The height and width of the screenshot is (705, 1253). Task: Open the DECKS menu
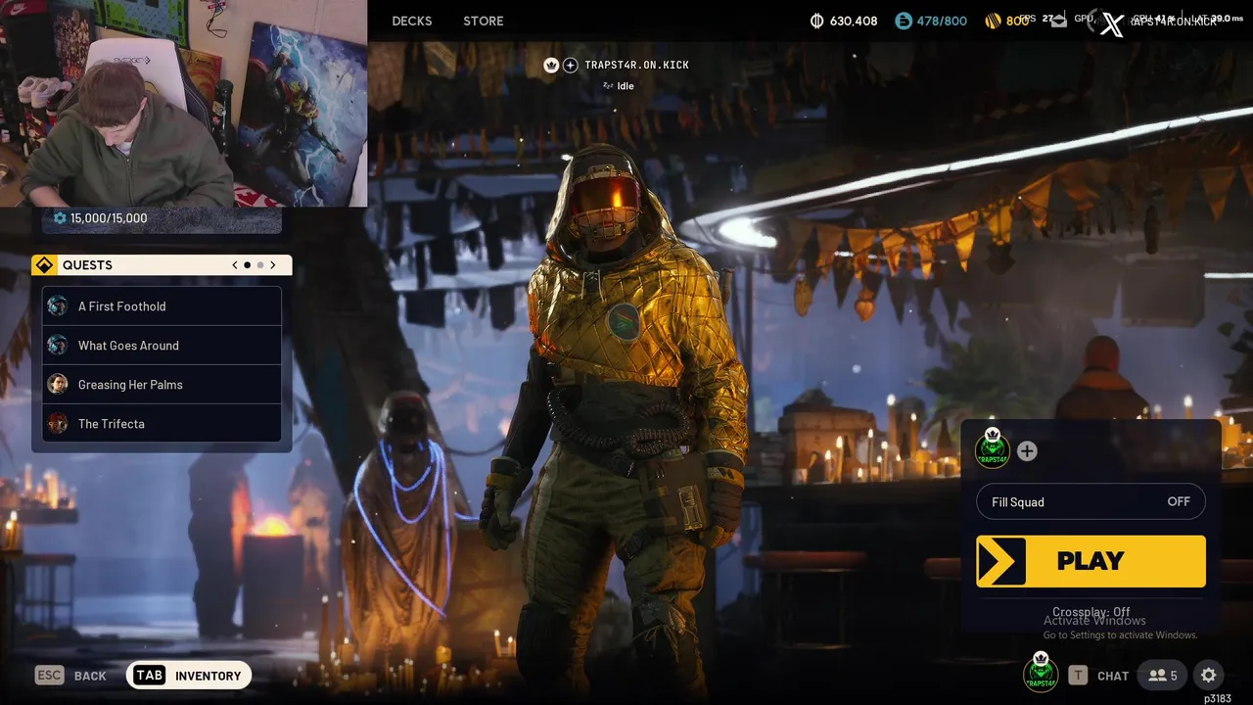[x=412, y=21]
